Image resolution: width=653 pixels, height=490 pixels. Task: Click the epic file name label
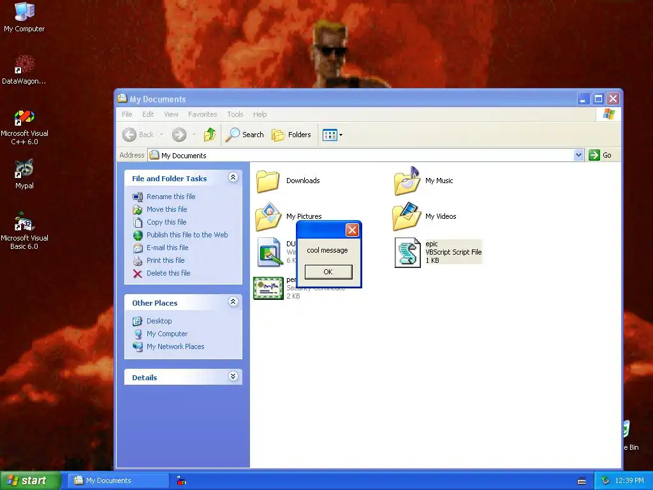(x=432, y=244)
